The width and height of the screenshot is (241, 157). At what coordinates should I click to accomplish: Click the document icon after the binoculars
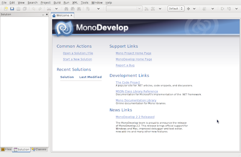(x=88, y=9)
